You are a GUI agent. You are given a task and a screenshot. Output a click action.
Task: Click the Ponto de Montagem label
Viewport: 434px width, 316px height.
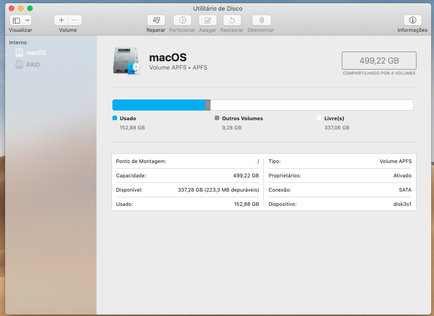141,161
